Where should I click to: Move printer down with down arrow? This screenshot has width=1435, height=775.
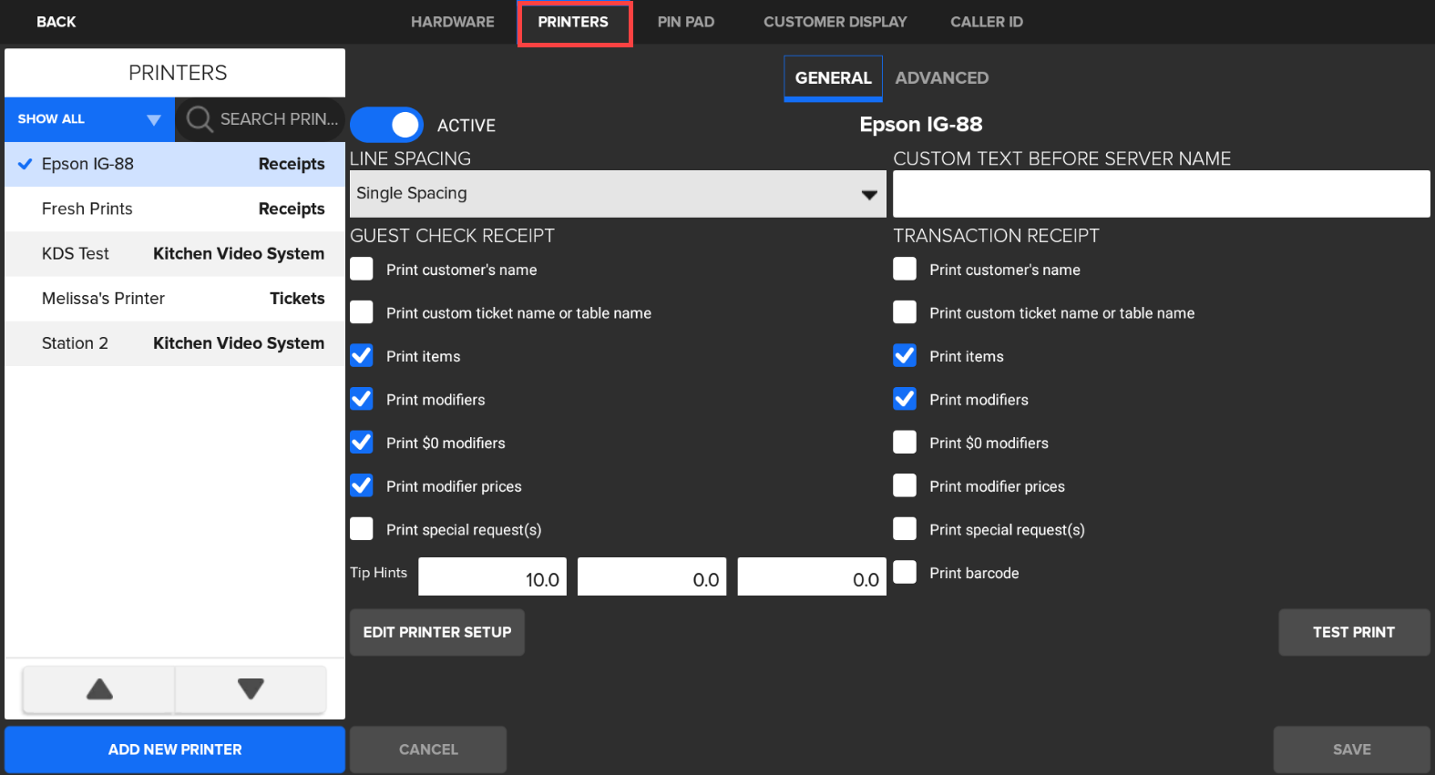pyautogui.click(x=251, y=689)
